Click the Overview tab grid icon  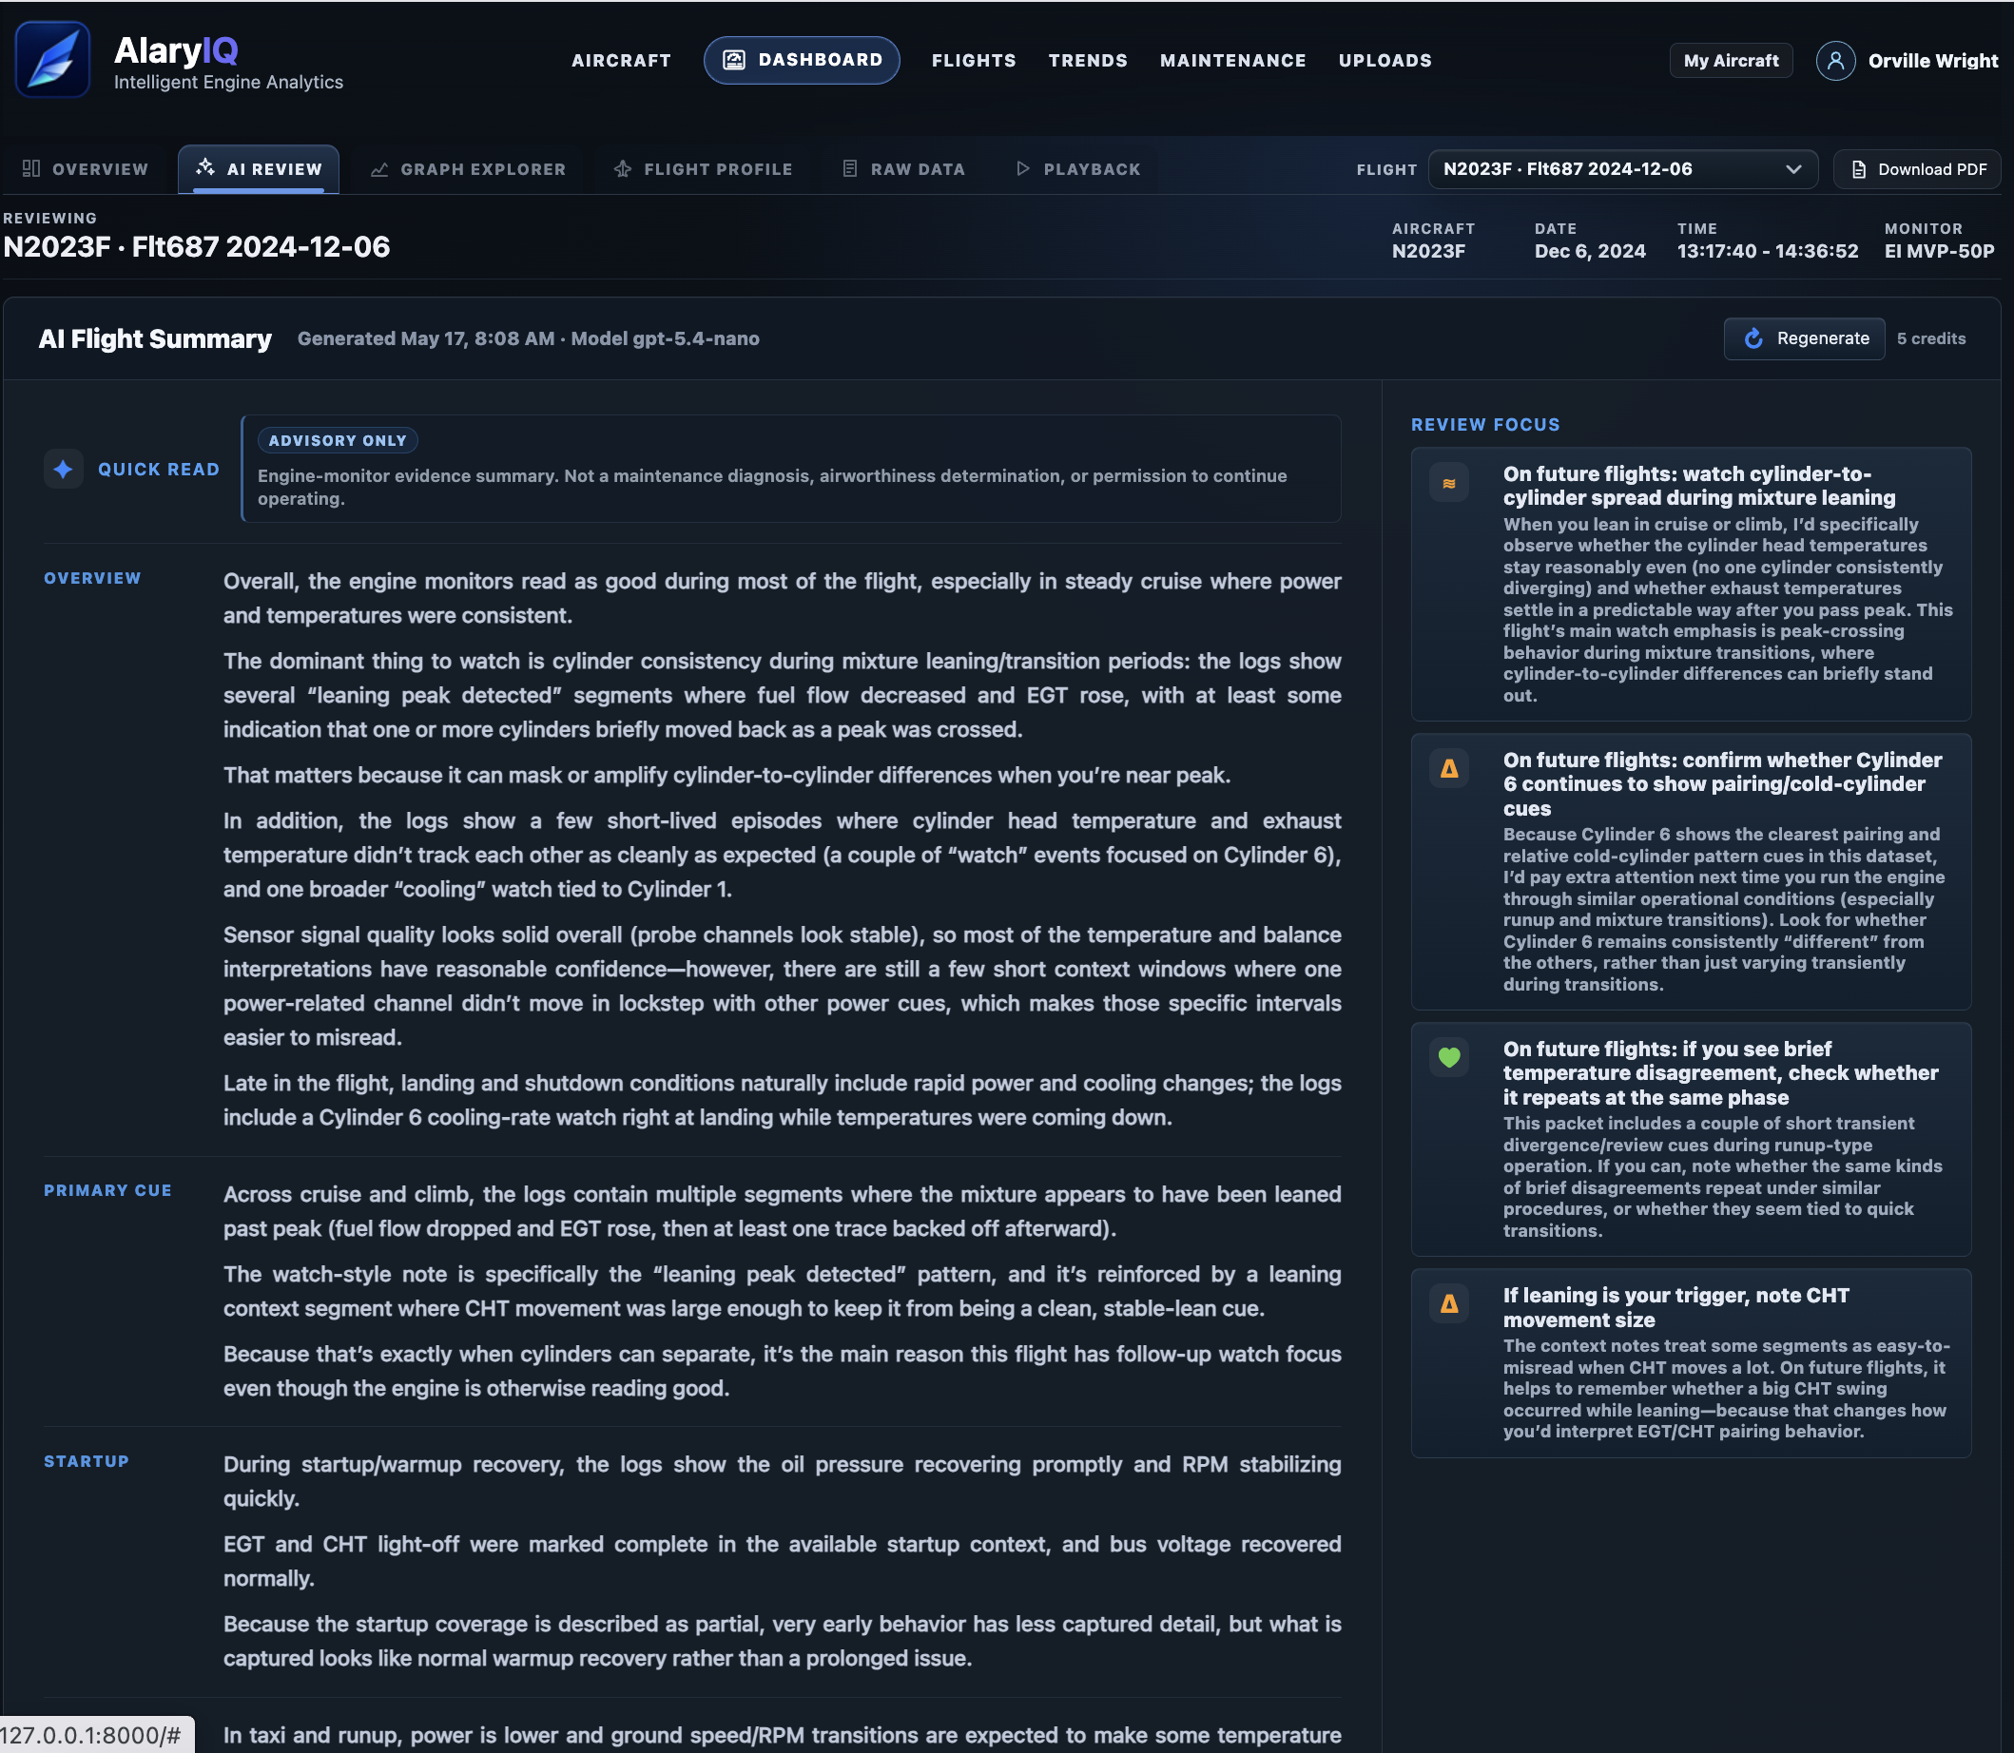pos(31,168)
